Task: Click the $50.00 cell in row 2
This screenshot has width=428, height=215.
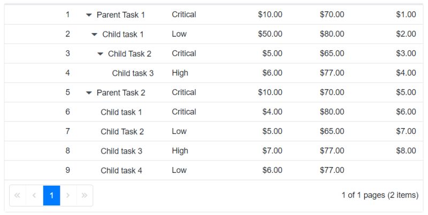Action: (270, 34)
